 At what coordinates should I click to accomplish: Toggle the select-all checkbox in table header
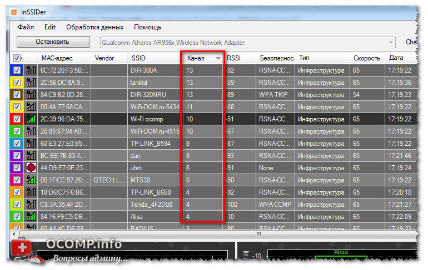click(x=17, y=58)
